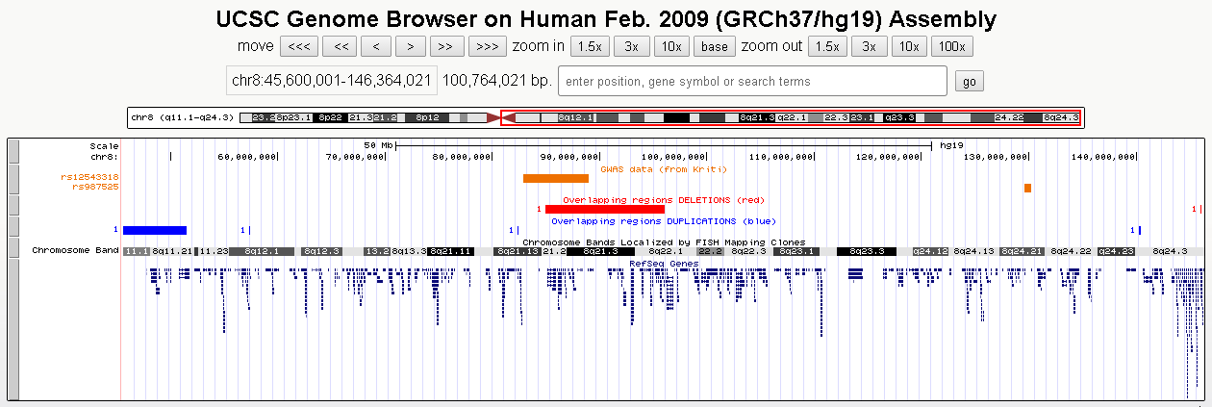Viewport: 1212px width, 407px height.
Task: Zoom out 3x
Action: coord(869,46)
